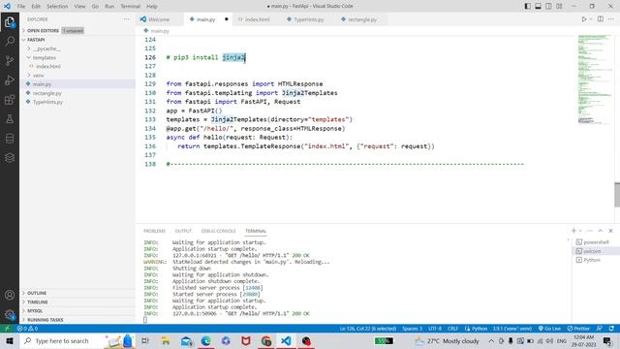This screenshot has width=620, height=349.
Task: Open new terminal launch profile dropdown
Action: point(580,231)
